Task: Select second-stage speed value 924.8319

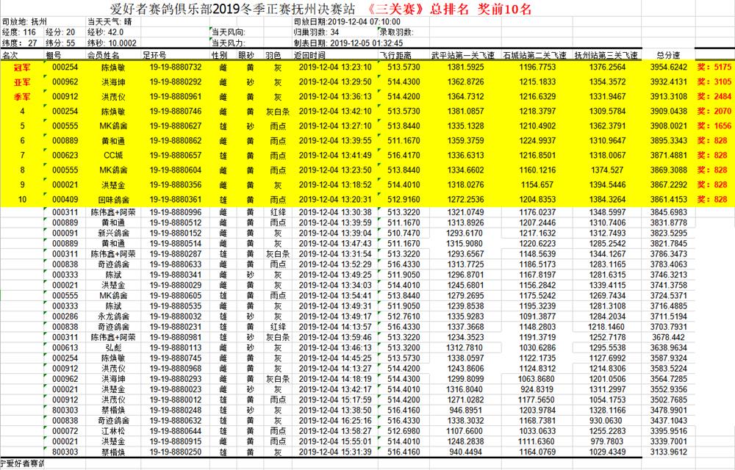Action: [x=537, y=389]
